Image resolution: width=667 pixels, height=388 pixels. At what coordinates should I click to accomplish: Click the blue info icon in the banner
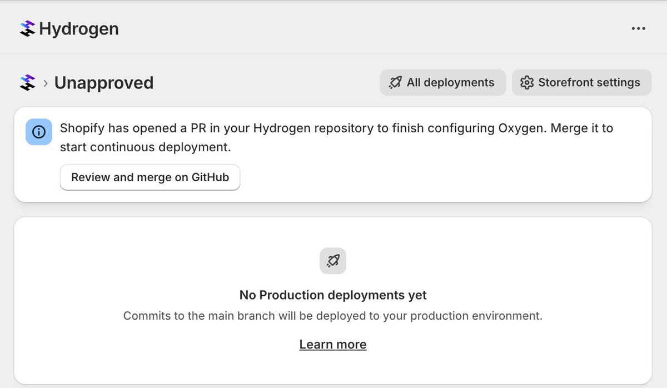(x=39, y=132)
